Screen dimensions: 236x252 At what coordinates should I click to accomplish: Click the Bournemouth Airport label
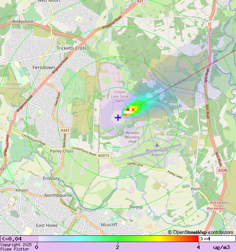[x=157, y=153]
